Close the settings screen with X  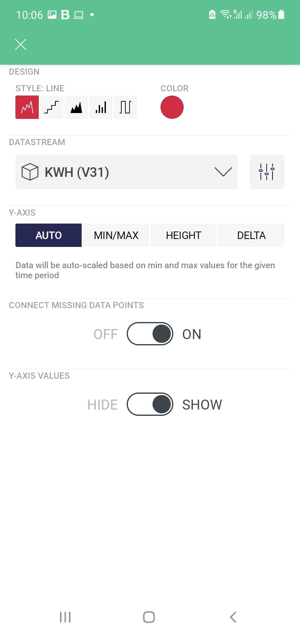(20, 45)
